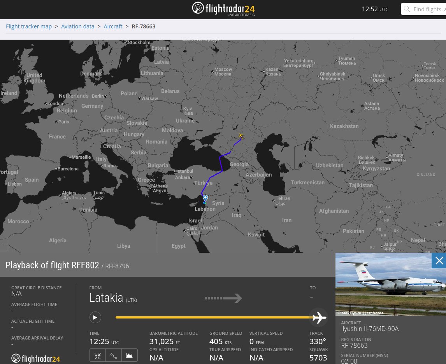Click the Flightradar24 logo in playback panel
The width and height of the screenshot is (446, 364).
tap(35, 359)
